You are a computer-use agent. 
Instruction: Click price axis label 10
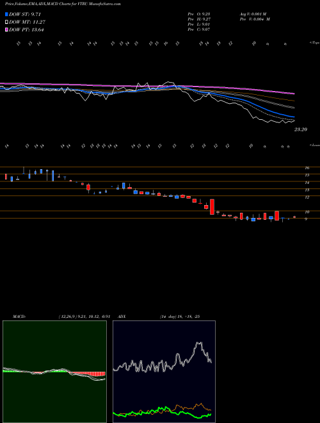[x=307, y=212]
